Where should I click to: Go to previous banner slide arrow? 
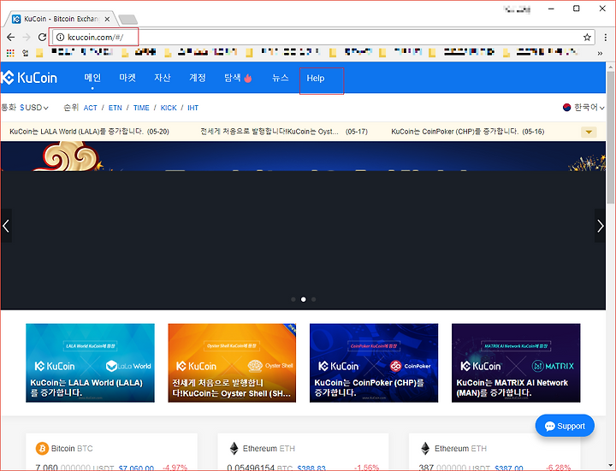tap(6, 226)
